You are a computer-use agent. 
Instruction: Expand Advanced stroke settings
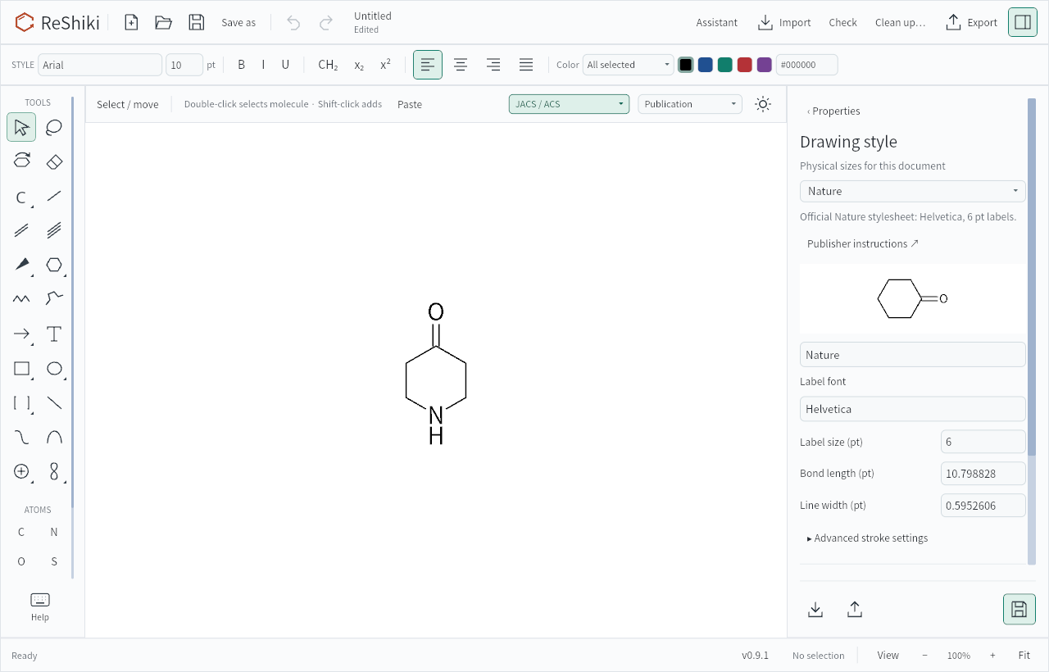coord(868,538)
